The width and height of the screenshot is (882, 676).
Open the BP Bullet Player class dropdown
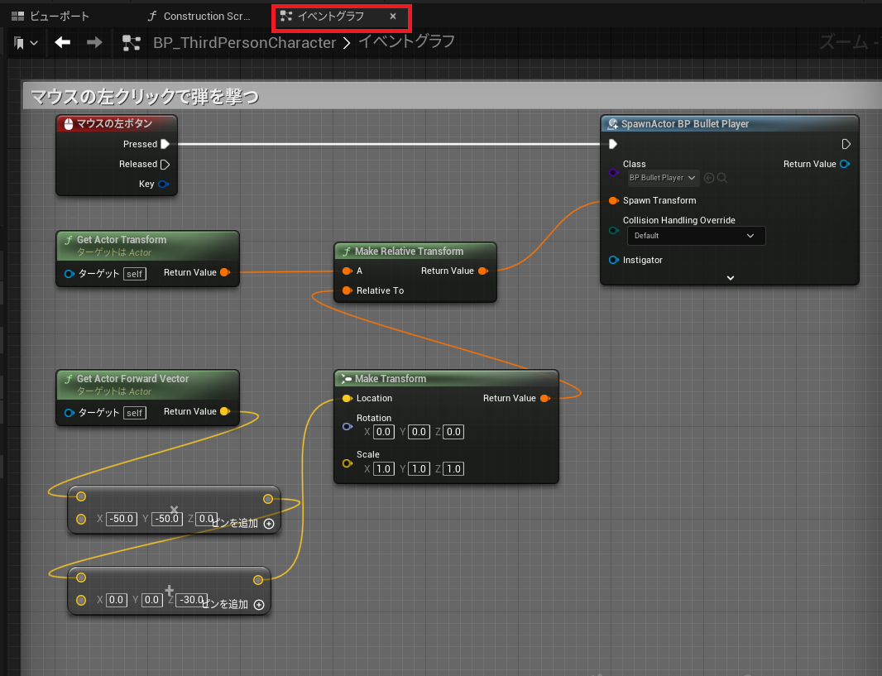[663, 178]
